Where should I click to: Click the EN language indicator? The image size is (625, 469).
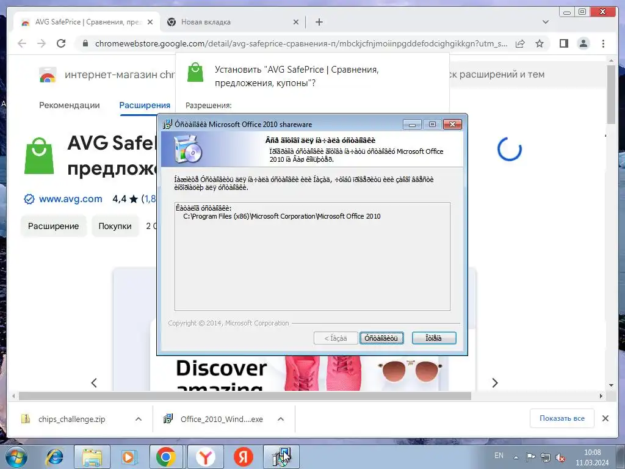pyautogui.click(x=499, y=456)
